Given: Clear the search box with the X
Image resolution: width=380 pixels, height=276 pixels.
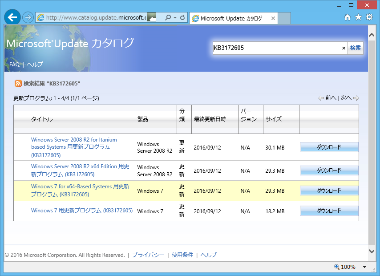Looking at the screenshot, I should click(344, 48).
